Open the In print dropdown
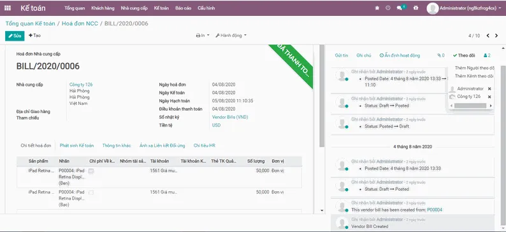The width and height of the screenshot is (506, 232). [203, 36]
